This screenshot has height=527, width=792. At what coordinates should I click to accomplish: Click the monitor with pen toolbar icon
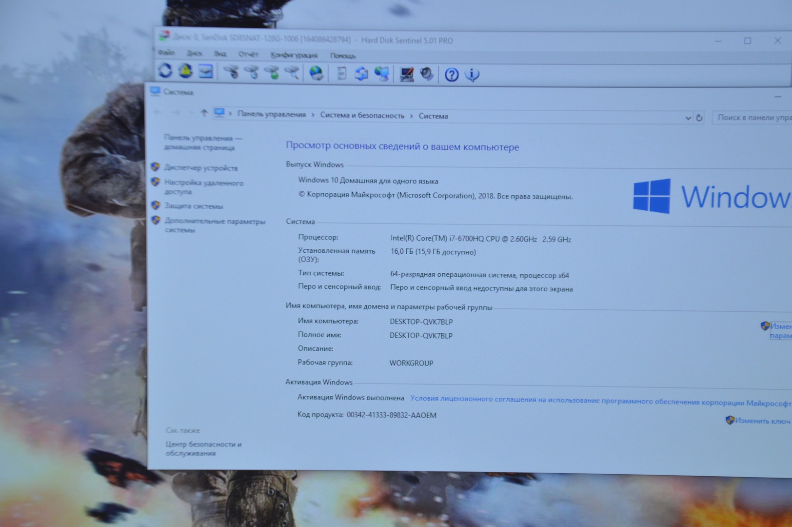[x=406, y=74]
